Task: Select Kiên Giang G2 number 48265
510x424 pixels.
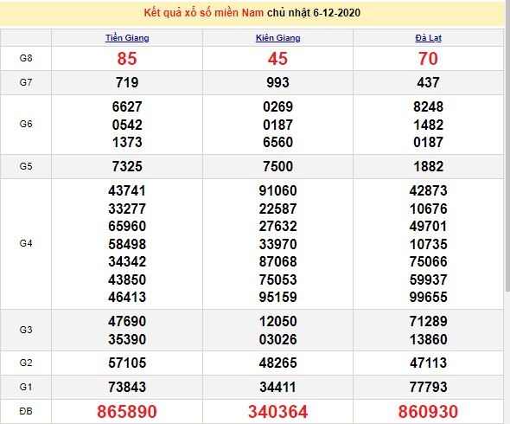Action: pos(277,363)
